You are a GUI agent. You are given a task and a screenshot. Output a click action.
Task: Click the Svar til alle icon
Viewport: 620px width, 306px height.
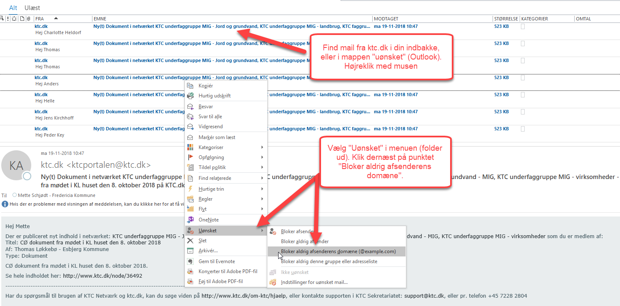190,117
